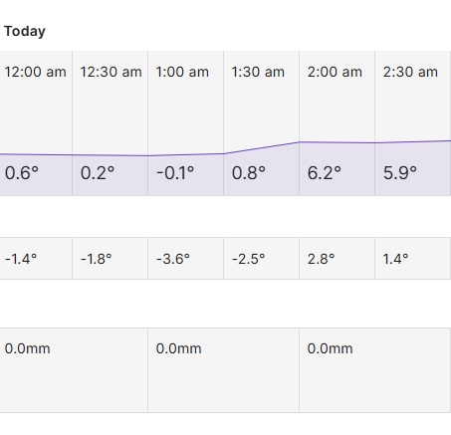Click the 5.9° temperature value

pyautogui.click(x=400, y=173)
